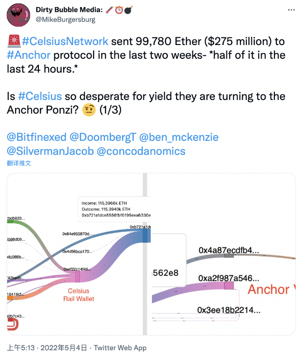Visit @DoombergT profile mention

tap(103, 137)
